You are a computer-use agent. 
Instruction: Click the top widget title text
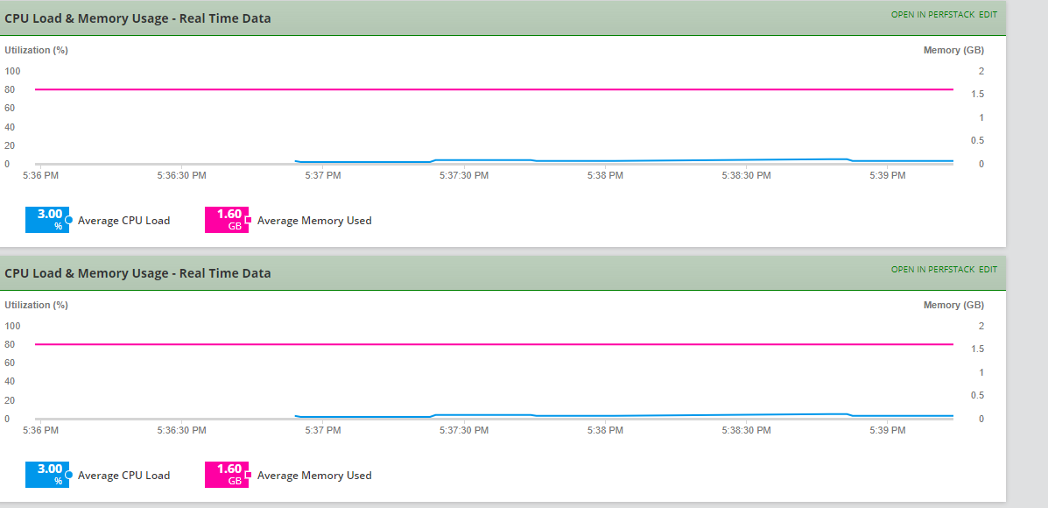coord(137,18)
